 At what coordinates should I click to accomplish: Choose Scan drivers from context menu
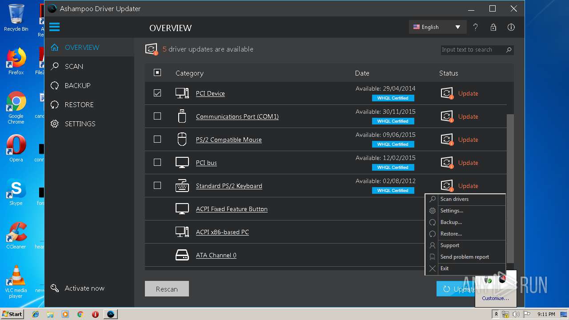[x=465, y=199]
